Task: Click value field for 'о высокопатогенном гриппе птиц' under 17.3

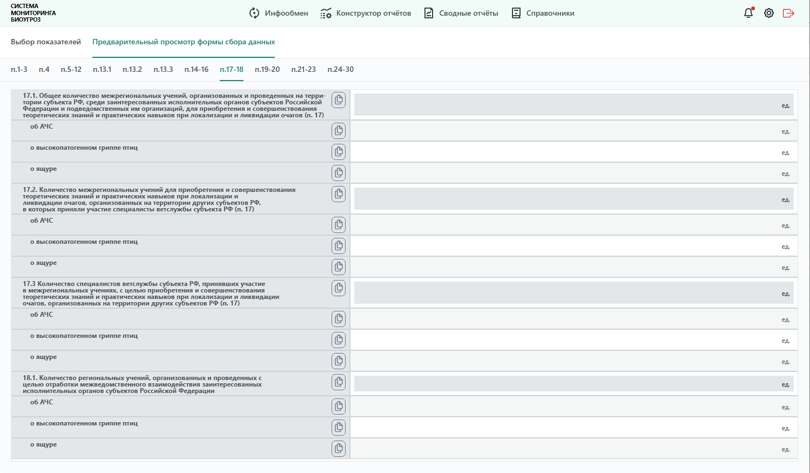Action: coord(574,340)
